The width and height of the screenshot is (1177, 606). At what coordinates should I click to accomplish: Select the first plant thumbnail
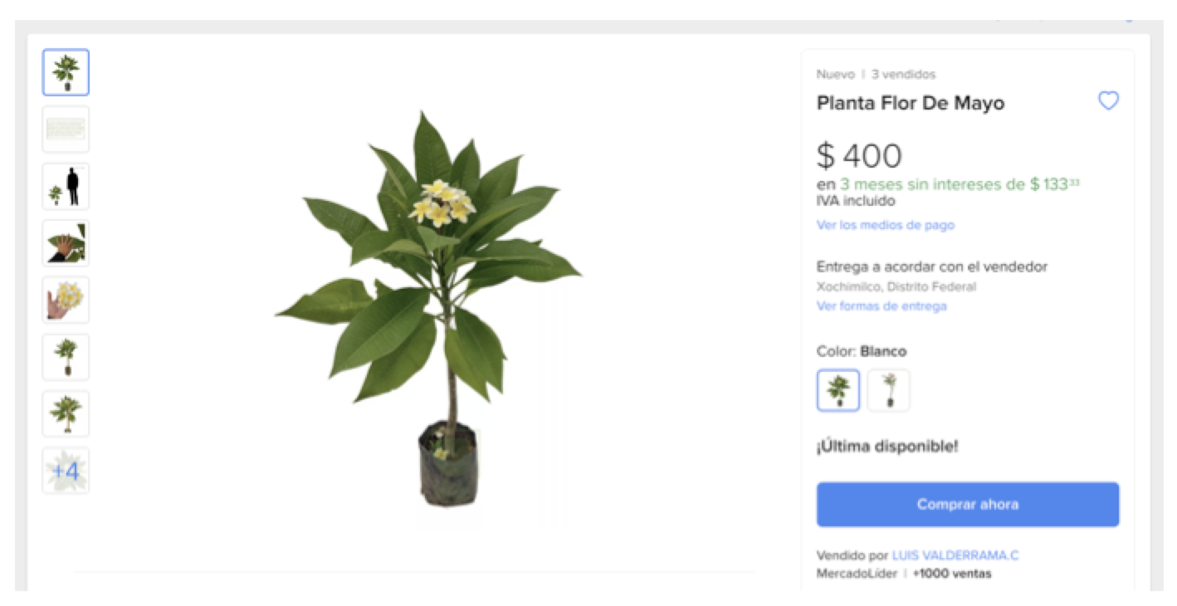[x=66, y=72]
